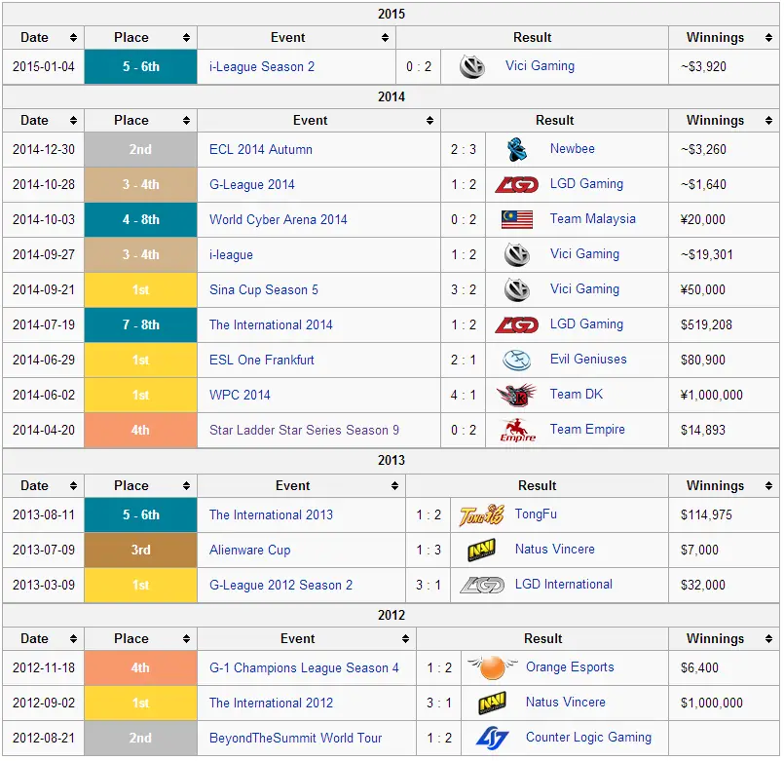The image size is (784, 761).
Task: Open the Alienware Cup link
Action: click(249, 550)
